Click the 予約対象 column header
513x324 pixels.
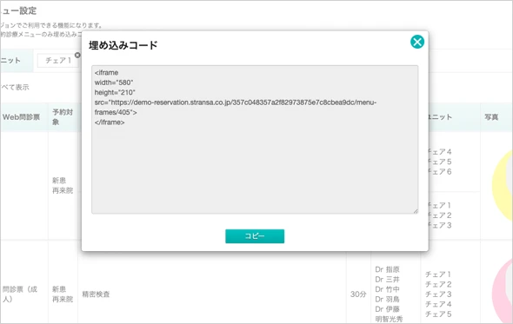coord(63,117)
